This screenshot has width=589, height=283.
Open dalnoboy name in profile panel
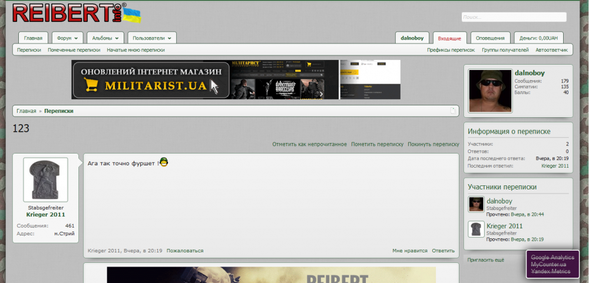coord(530,73)
